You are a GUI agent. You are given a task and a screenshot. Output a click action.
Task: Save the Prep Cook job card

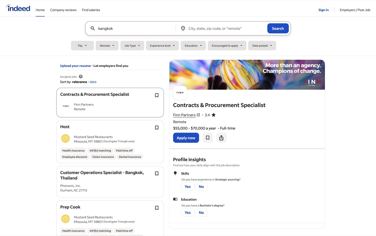tap(157, 208)
